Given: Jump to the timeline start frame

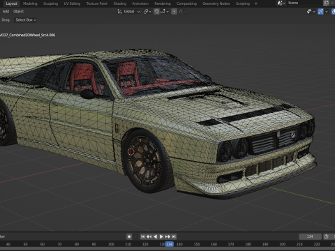Looking at the screenshot, I should [143, 236].
